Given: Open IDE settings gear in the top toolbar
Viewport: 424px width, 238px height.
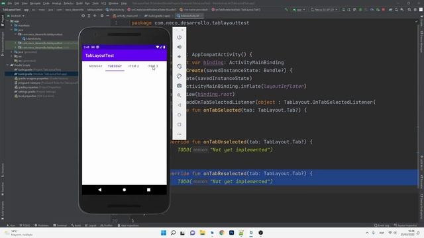Looking at the screenshot, I should coord(415,9).
